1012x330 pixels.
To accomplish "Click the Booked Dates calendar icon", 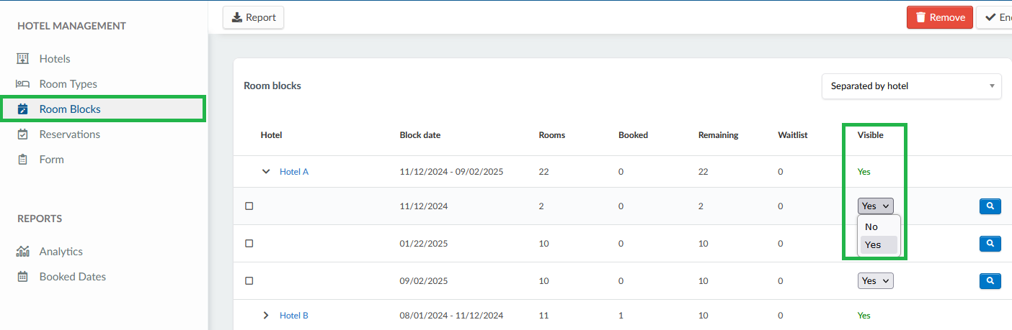I will (x=22, y=277).
